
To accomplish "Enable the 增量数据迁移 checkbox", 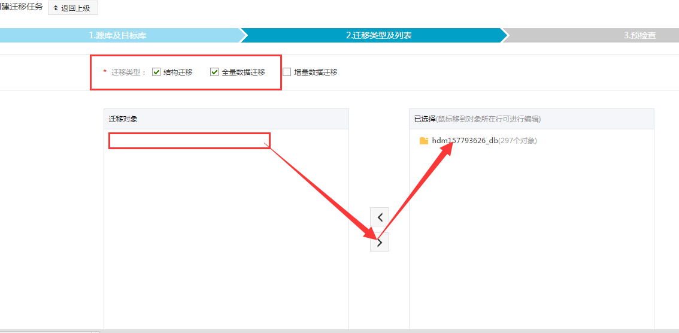I will coord(287,72).
